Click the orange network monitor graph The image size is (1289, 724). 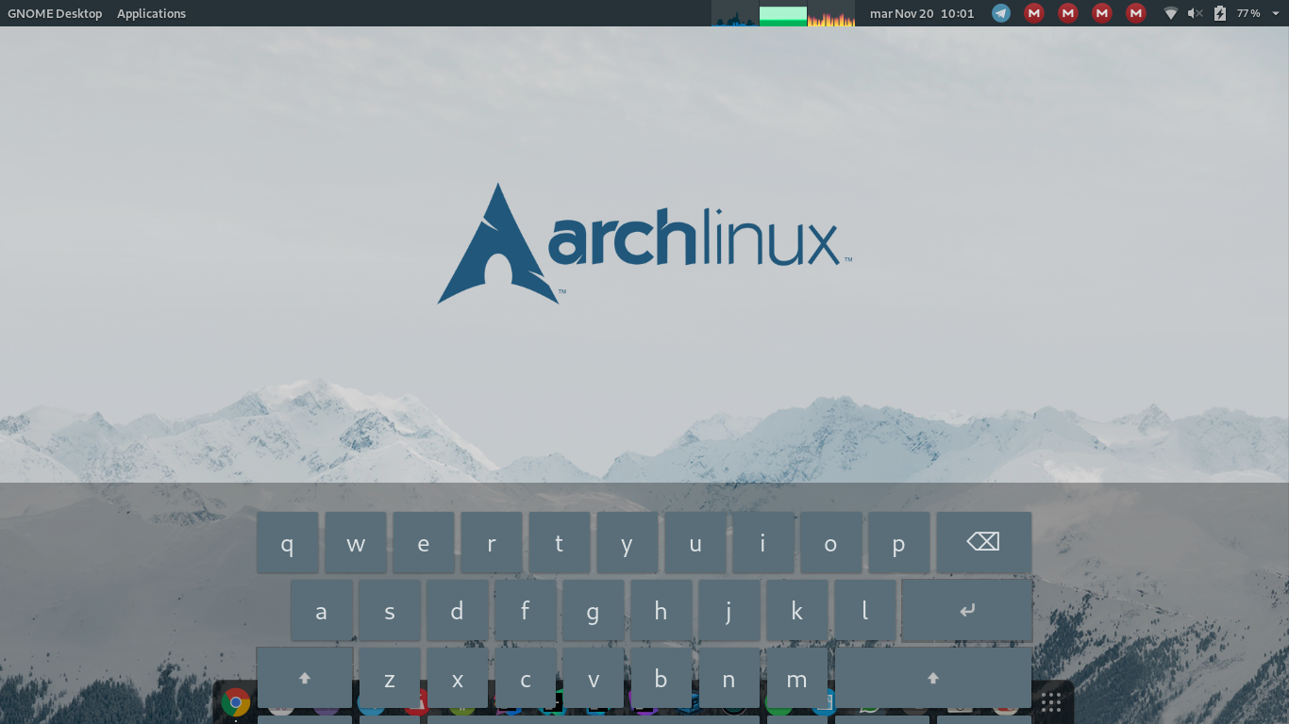[831, 13]
